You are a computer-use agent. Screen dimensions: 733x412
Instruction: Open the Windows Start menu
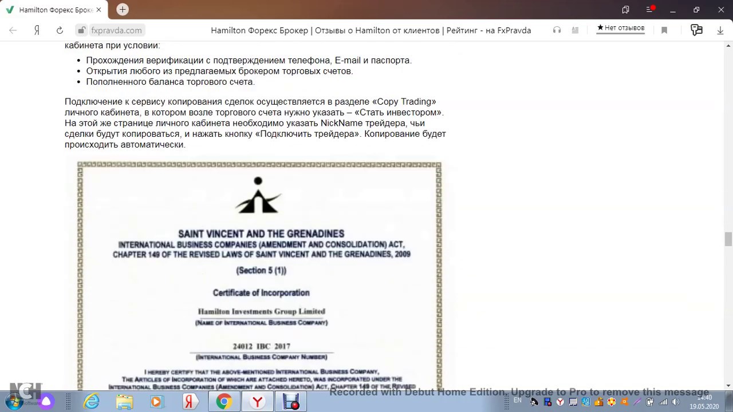[13, 401]
